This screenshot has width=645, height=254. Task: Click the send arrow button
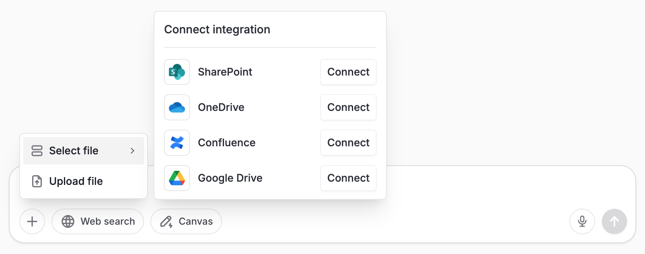click(x=614, y=221)
